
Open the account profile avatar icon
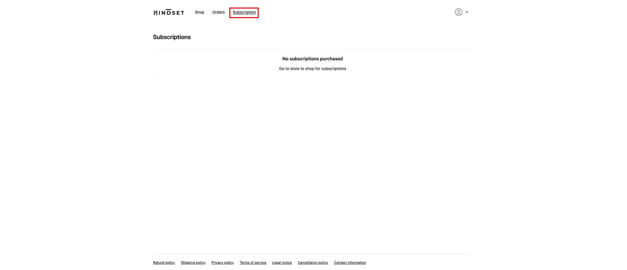458,12
